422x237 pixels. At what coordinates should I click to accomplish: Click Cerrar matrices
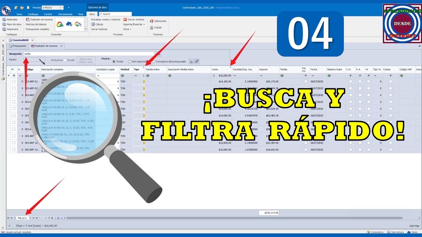[x=99, y=29]
